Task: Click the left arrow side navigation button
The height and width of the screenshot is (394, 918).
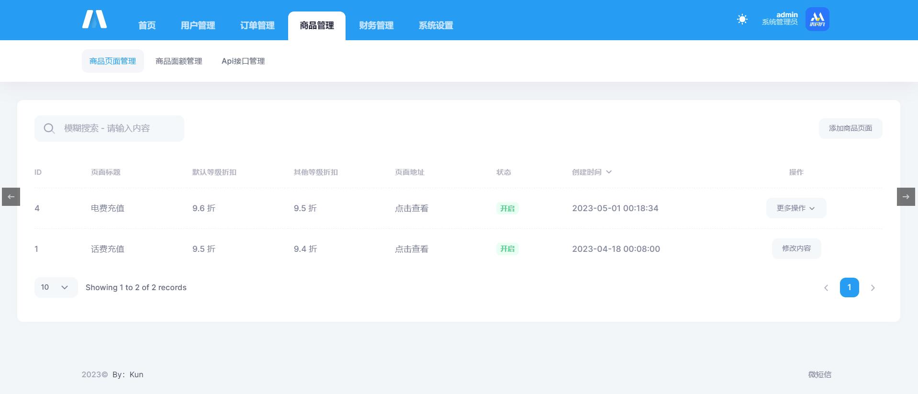Action: [x=11, y=197]
